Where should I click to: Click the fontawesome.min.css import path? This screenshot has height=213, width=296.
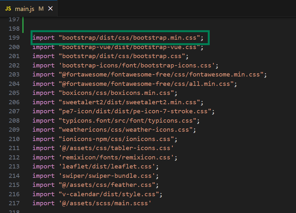pos(161,75)
